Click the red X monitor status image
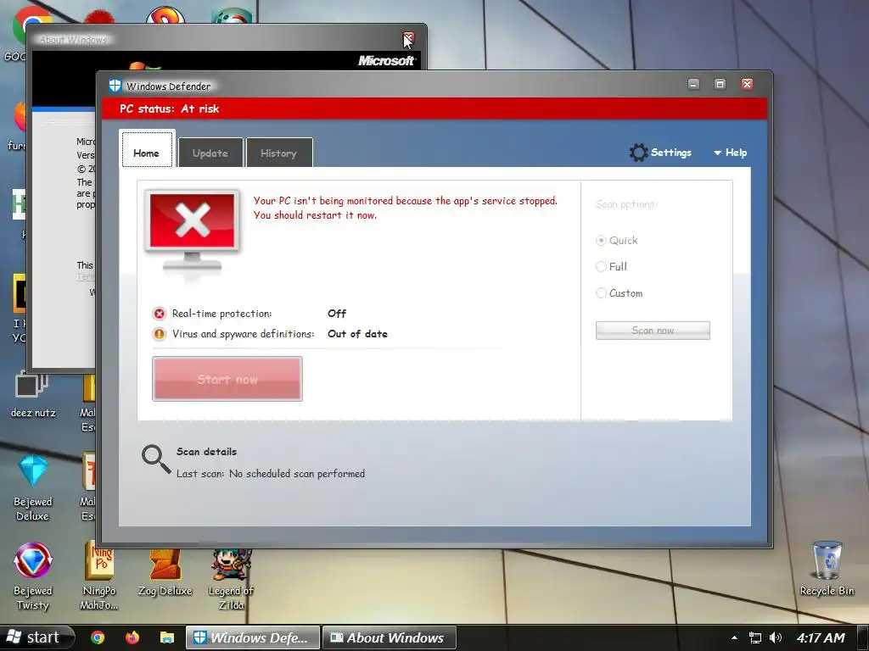 pos(193,231)
